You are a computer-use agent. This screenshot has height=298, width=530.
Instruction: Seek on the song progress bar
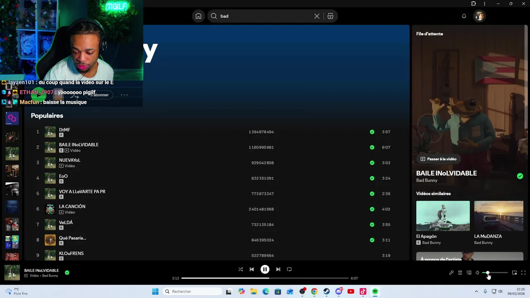tap(265, 278)
